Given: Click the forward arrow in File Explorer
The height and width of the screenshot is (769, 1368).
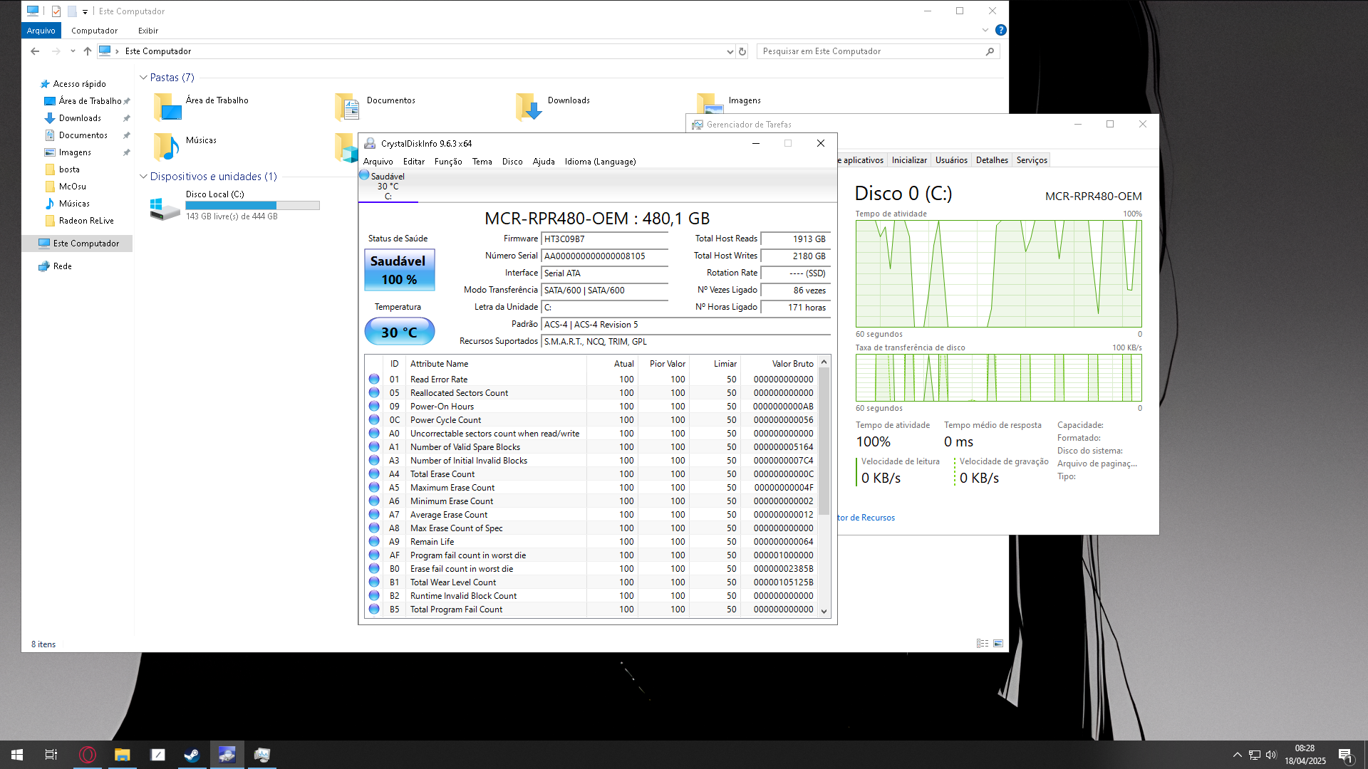Looking at the screenshot, I should (x=56, y=51).
